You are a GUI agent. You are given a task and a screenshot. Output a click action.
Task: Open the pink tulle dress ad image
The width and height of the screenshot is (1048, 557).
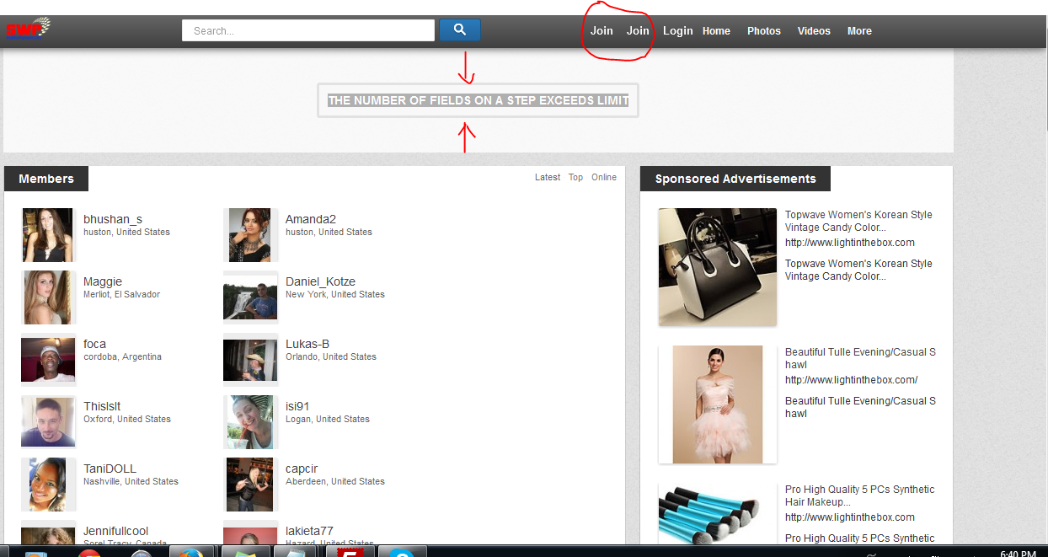pos(717,404)
